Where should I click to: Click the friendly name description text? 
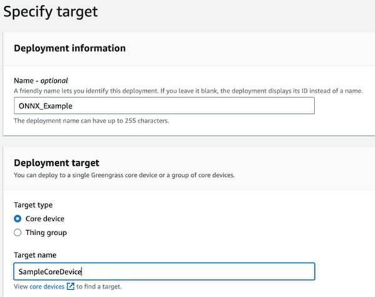(187, 91)
